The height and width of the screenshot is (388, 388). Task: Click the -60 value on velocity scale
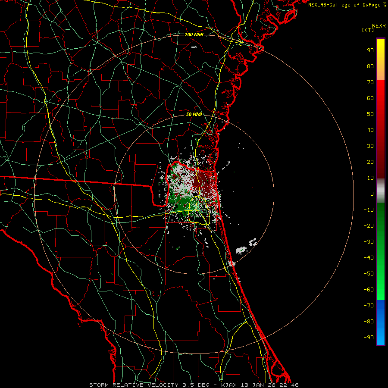[369, 290]
